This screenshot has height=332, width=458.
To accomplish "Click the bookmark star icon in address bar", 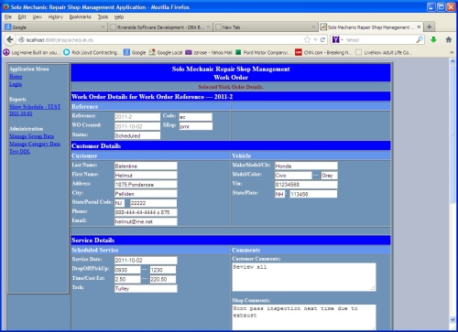I will point(307,39).
